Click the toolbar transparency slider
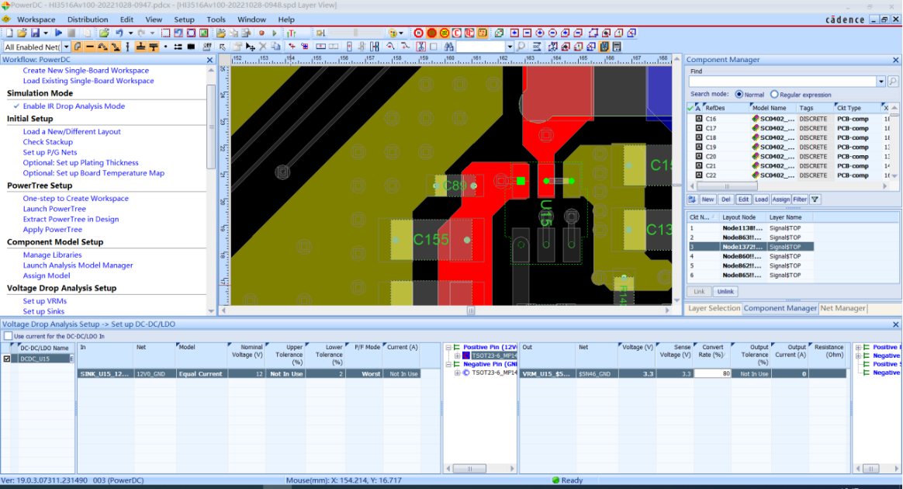903x489 pixels. pos(355,33)
